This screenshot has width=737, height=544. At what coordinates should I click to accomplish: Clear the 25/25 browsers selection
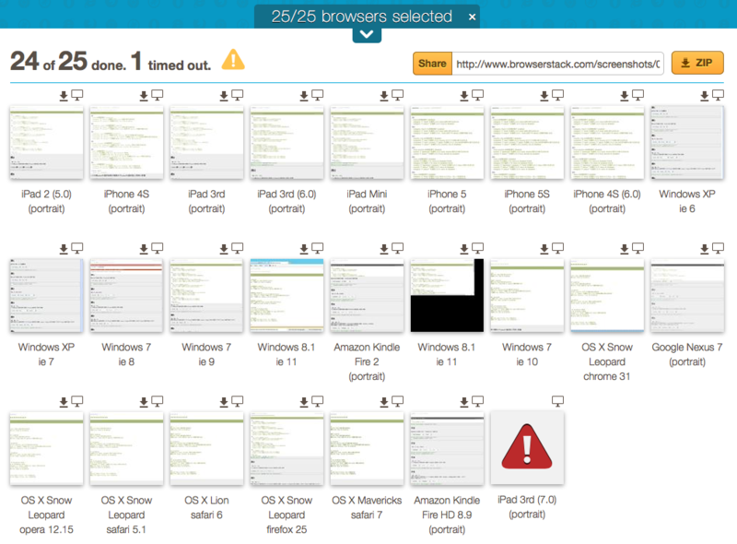click(x=472, y=17)
